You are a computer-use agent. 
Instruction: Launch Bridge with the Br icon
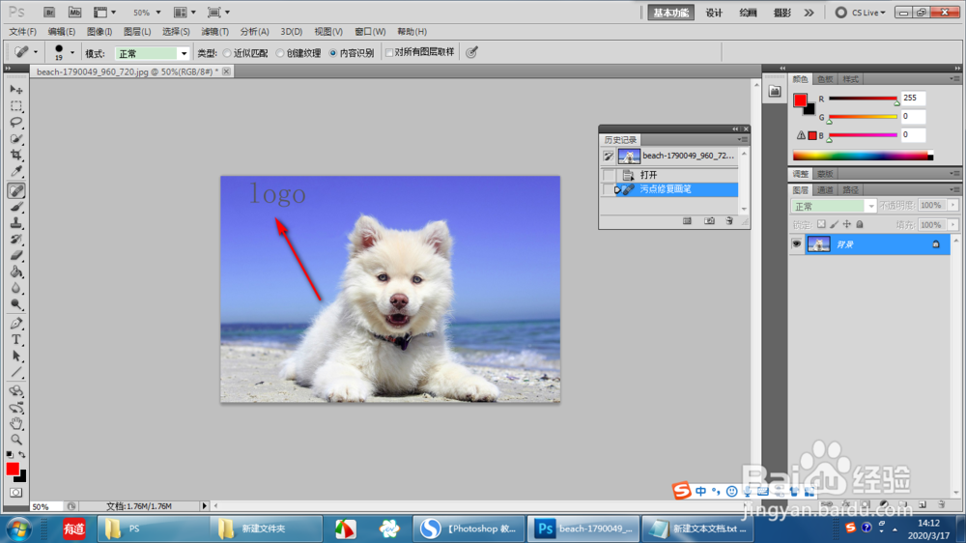pos(50,13)
